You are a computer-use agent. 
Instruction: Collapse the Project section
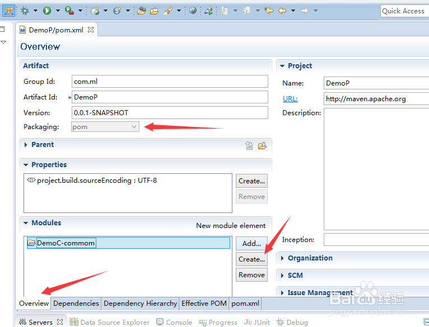click(282, 66)
